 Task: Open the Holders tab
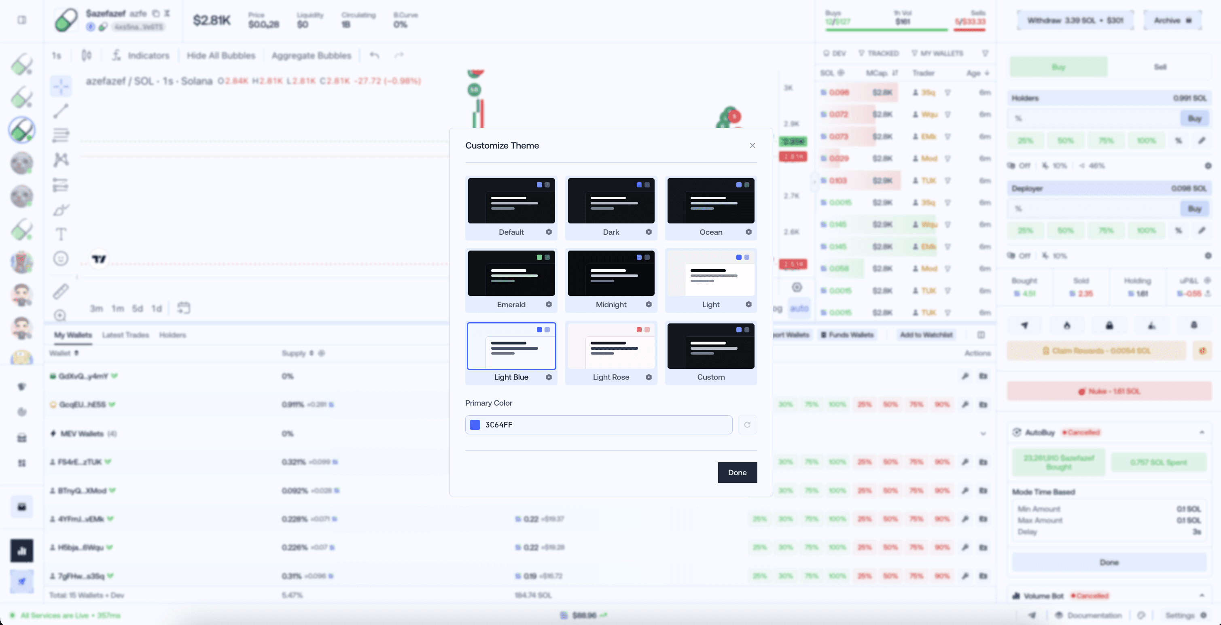(172, 335)
